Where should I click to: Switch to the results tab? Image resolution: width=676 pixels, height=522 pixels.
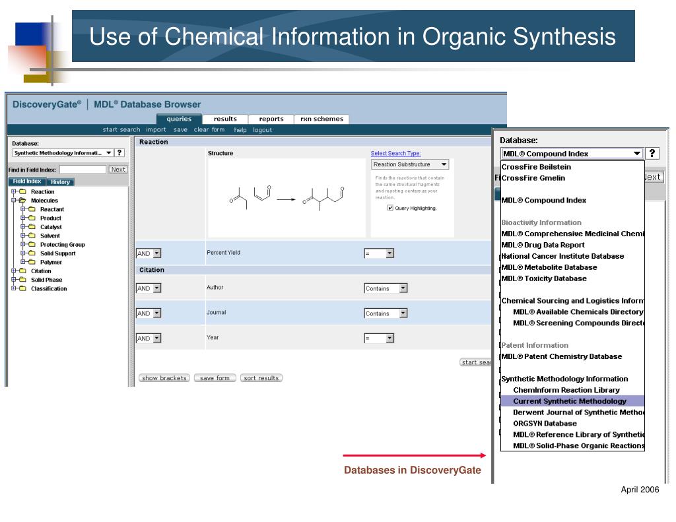coord(225,119)
